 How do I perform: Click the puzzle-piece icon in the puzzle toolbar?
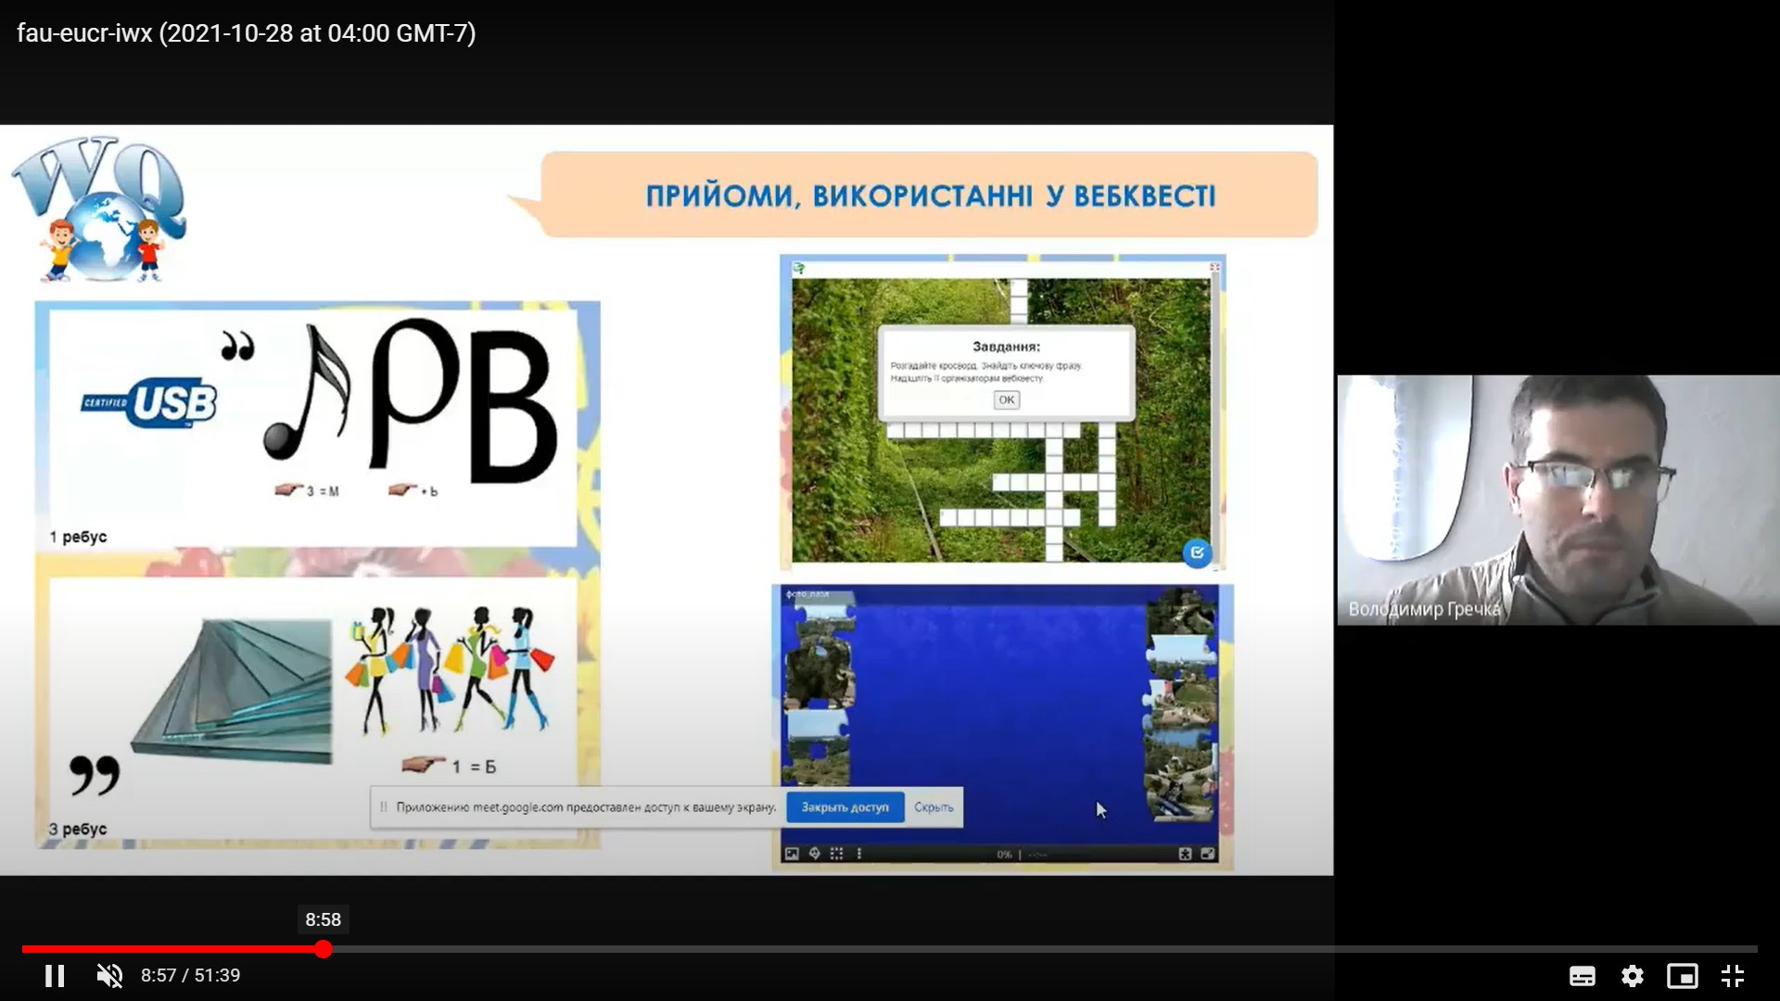click(x=1185, y=854)
